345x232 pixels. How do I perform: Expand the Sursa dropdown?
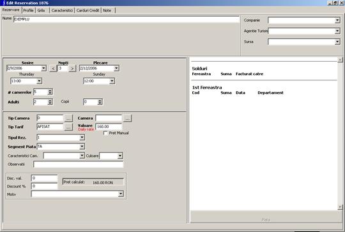(337, 41)
